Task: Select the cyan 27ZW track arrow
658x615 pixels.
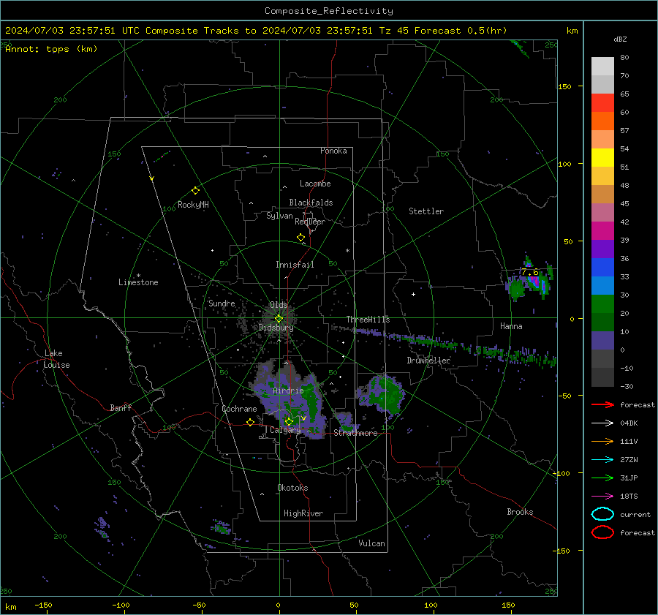Action: click(602, 460)
